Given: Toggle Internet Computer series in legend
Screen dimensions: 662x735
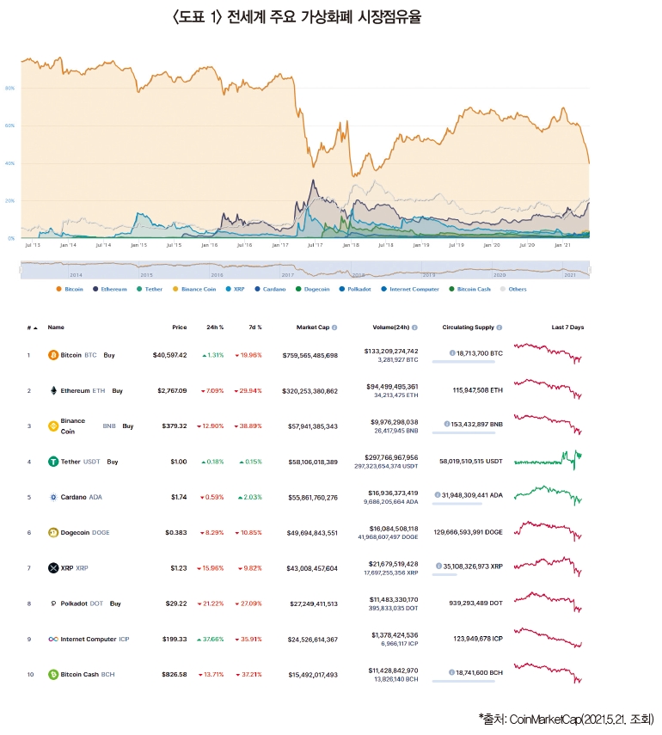Looking at the screenshot, I should point(410,289).
